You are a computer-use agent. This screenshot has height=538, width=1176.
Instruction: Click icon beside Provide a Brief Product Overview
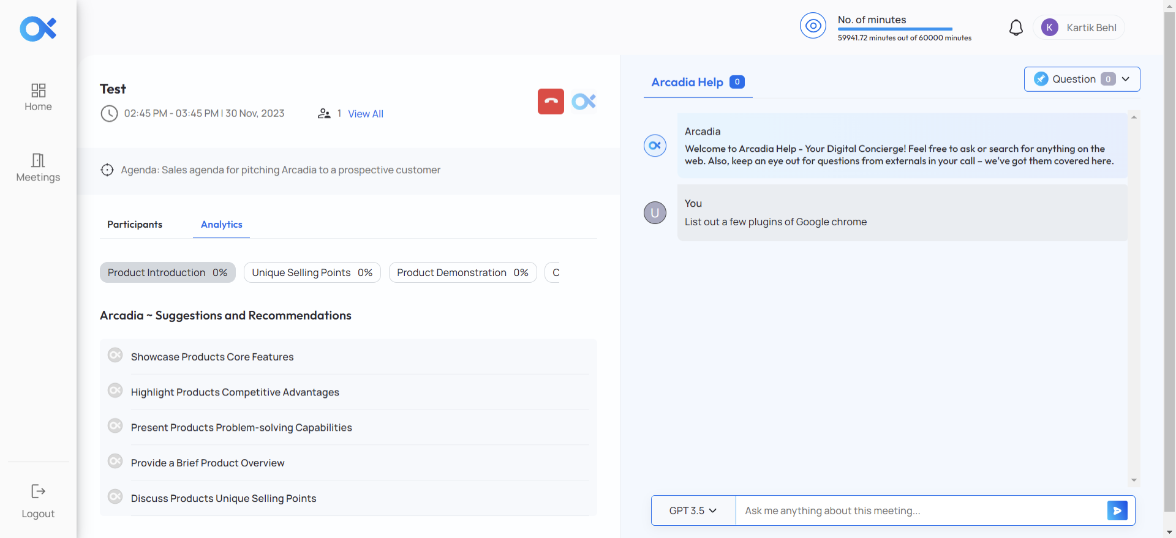[115, 461]
